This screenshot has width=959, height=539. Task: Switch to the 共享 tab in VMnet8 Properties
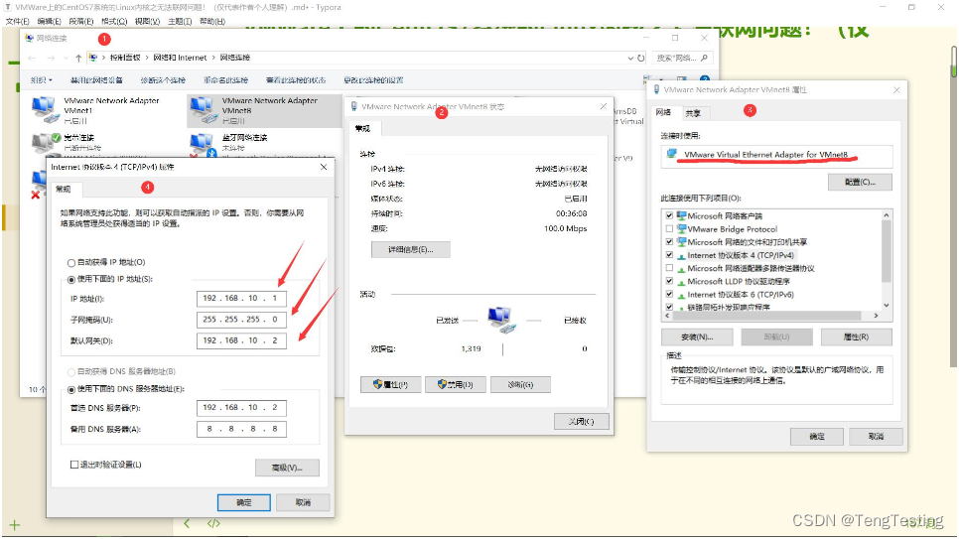(693, 113)
